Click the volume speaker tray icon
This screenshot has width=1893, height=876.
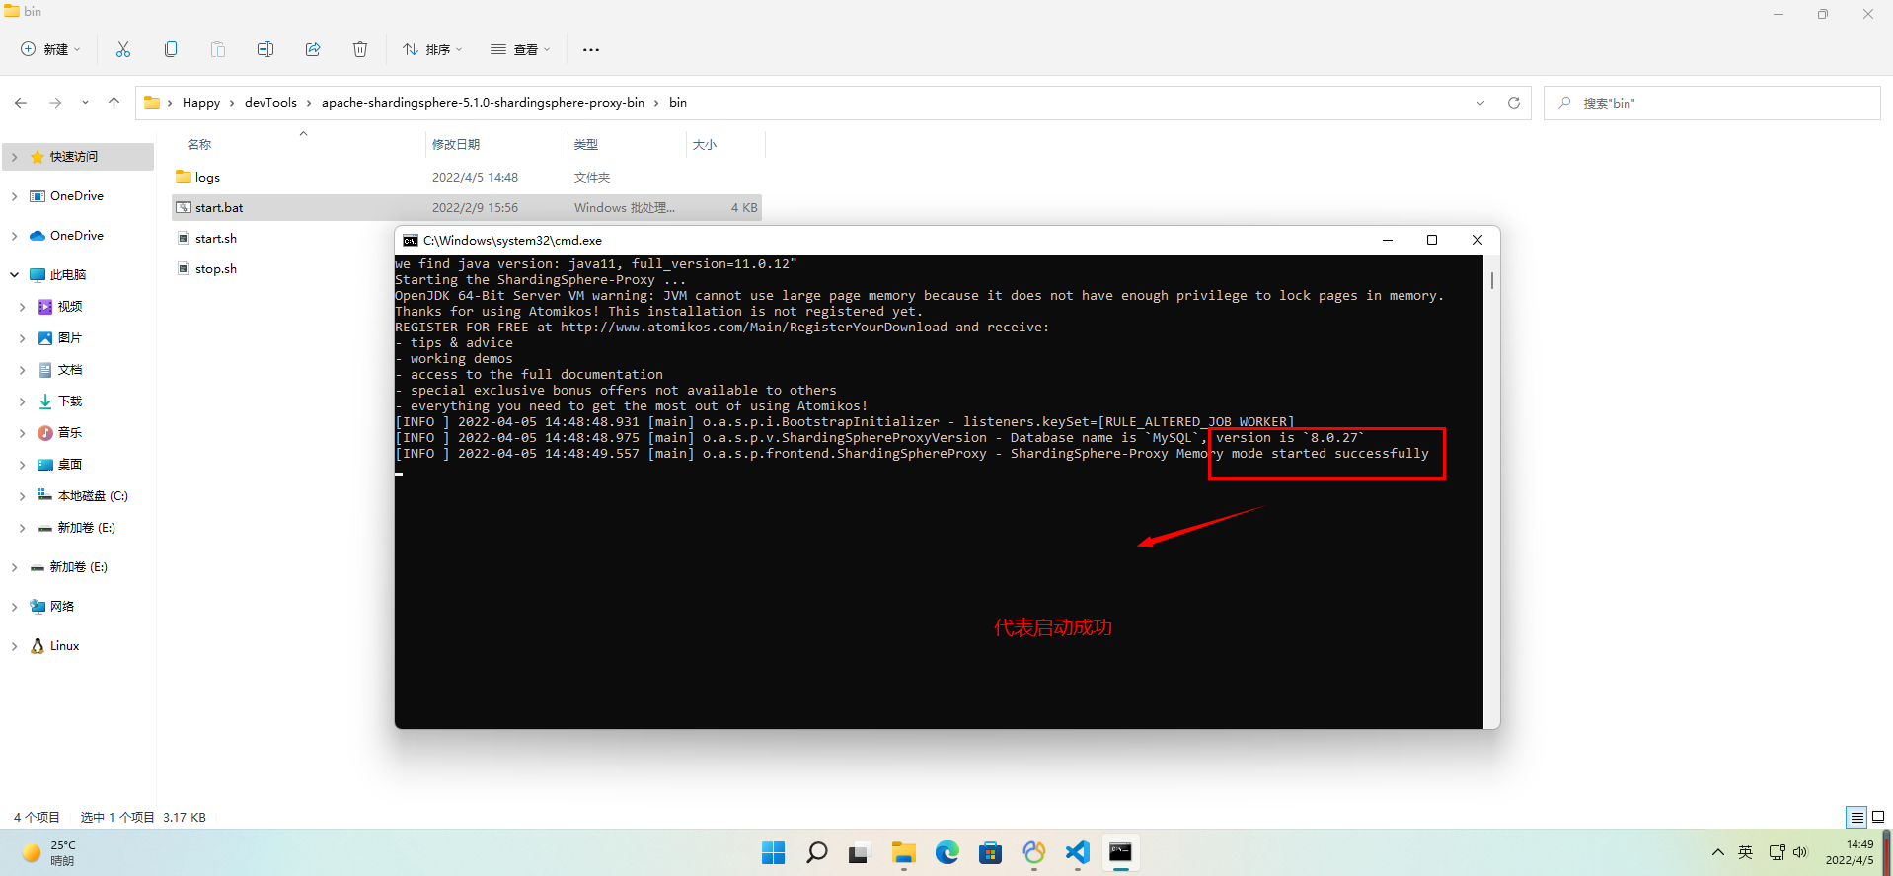tap(1800, 853)
